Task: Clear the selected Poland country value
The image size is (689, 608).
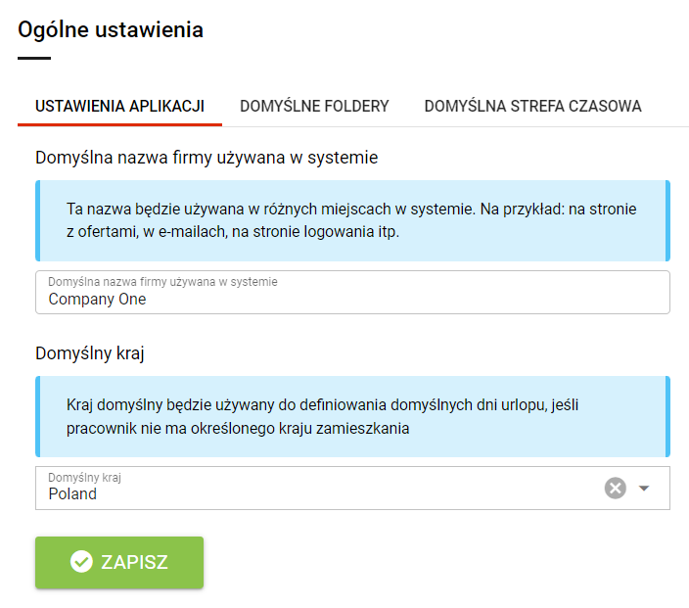Action: tap(616, 488)
